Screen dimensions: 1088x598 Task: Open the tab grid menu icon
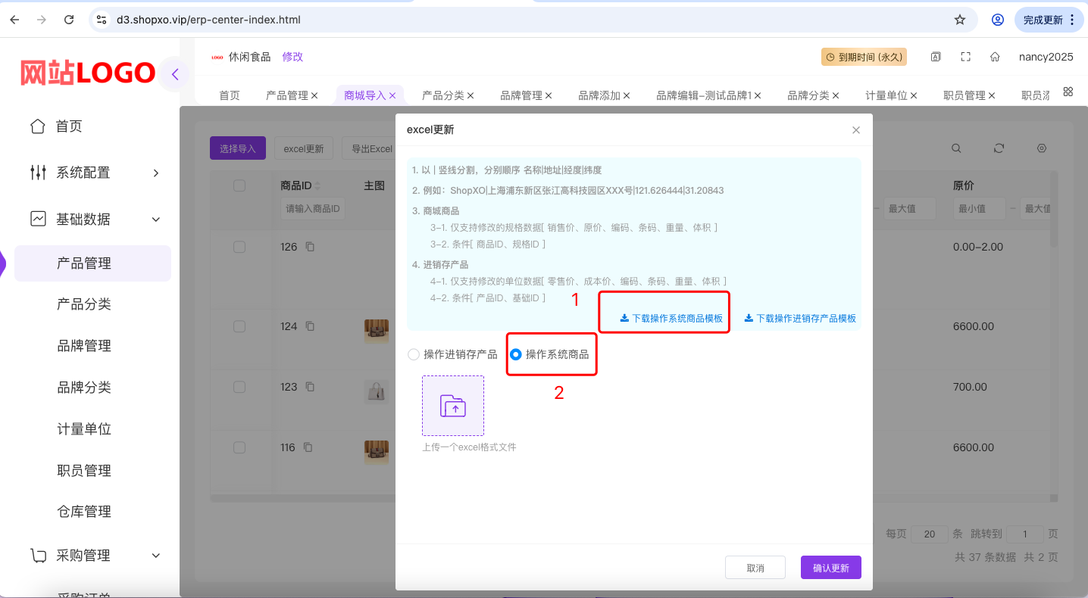click(x=1068, y=92)
